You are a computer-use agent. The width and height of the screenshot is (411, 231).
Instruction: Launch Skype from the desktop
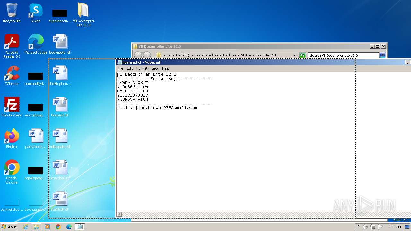[x=35, y=13]
